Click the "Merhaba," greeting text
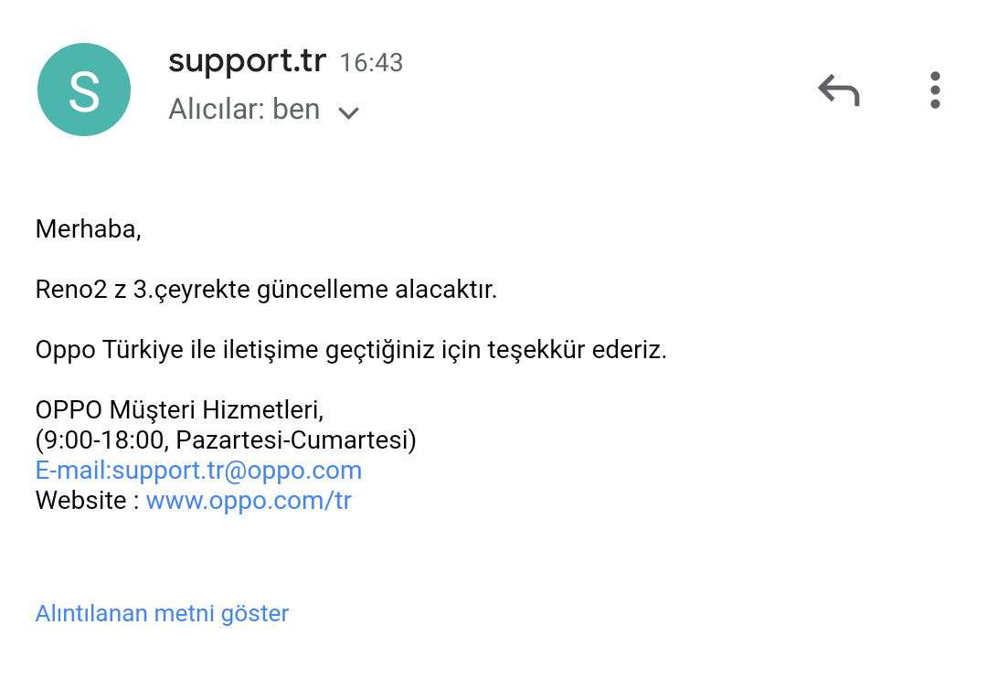This screenshot has height=699, width=987. point(88,228)
